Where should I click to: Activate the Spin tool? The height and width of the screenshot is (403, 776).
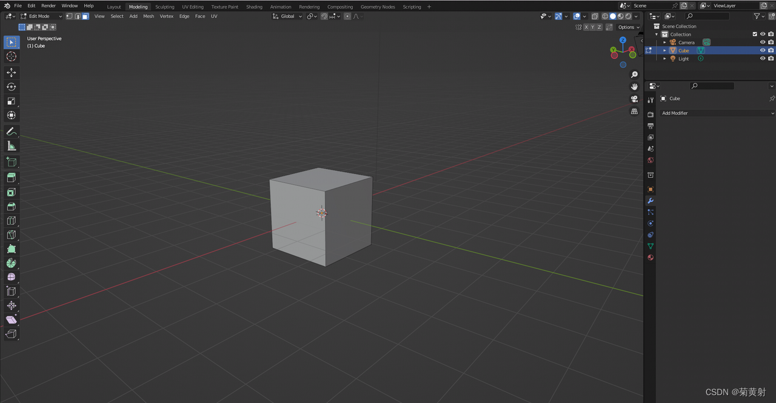tap(12, 263)
